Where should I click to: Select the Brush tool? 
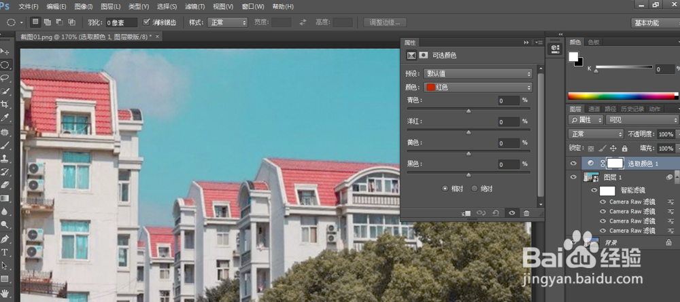click(x=5, y=145)
